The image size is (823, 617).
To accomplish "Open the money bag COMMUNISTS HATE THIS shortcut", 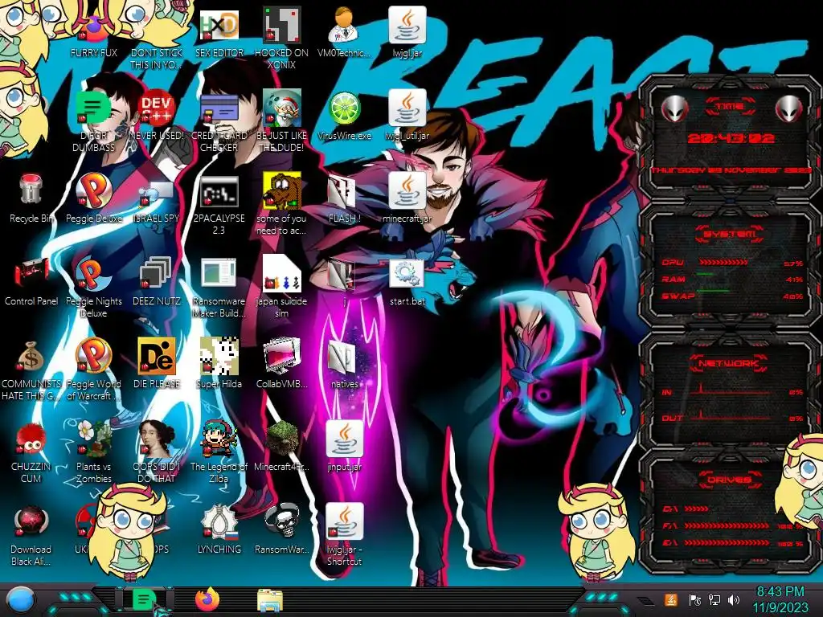I will point(31,356).
